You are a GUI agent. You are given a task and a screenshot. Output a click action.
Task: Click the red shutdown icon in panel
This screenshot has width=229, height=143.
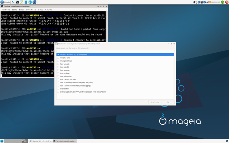226,2
